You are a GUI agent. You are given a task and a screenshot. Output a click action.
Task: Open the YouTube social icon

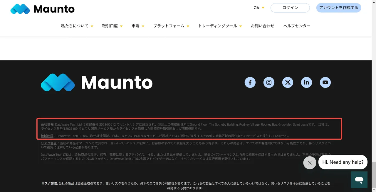click(x=325, y=83)
